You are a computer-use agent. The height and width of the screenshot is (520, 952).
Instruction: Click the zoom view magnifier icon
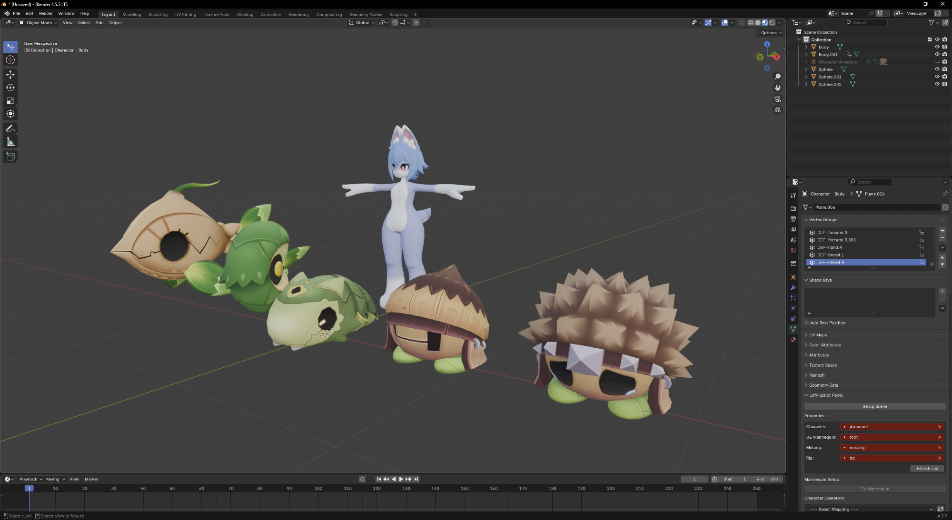pyautogui.click(x=777, y=77)
